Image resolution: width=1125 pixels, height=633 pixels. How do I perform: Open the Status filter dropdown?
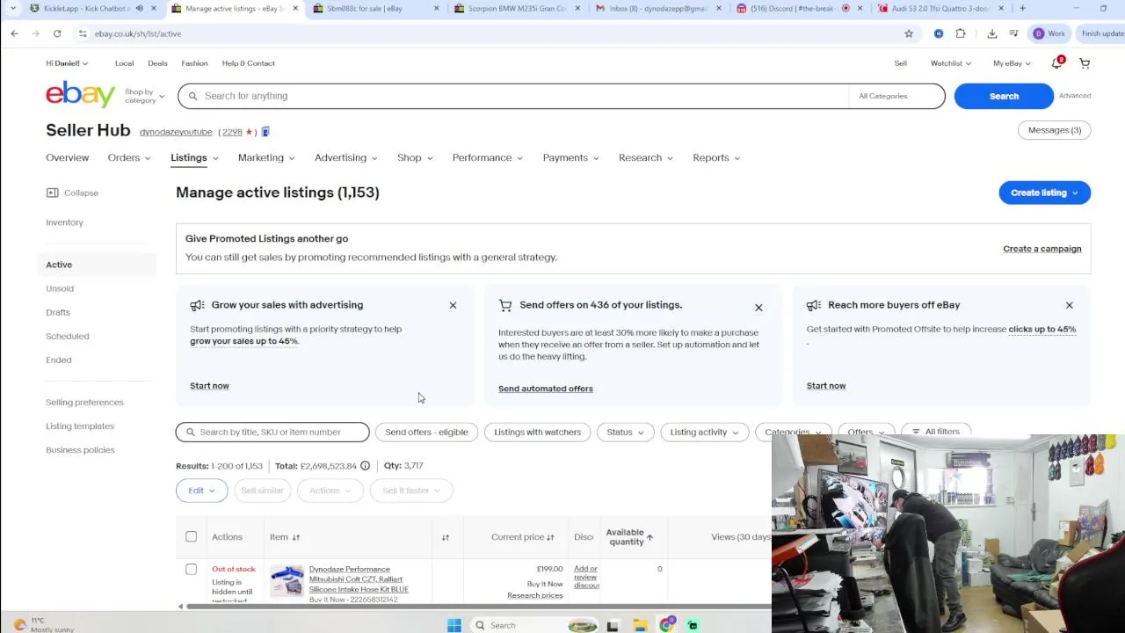(625, 432)
